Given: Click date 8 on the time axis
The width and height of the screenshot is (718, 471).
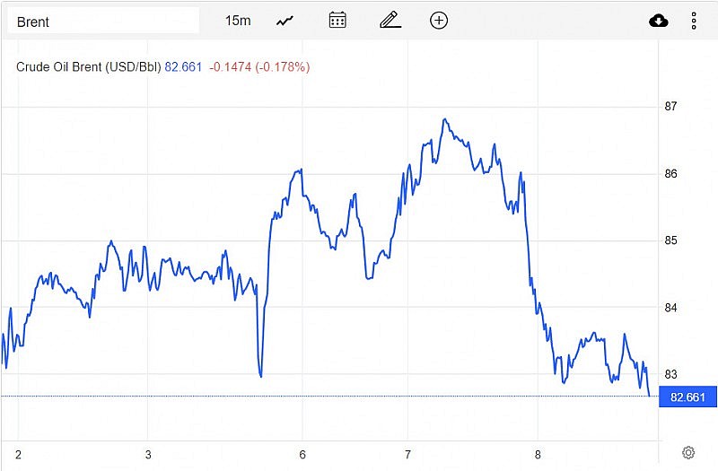Looking at the screenshot, I should click(538, 454).
